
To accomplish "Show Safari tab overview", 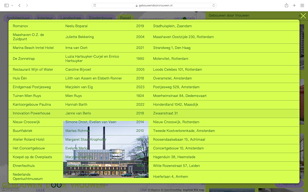I will click(x=302, y=5).
